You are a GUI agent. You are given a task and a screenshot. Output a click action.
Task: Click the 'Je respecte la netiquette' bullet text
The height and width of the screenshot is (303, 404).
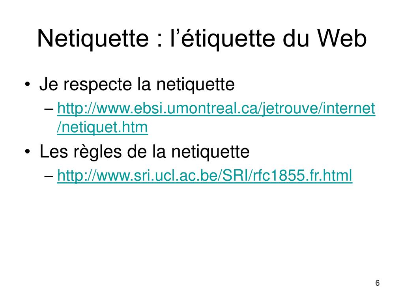(x=137, y=84)
